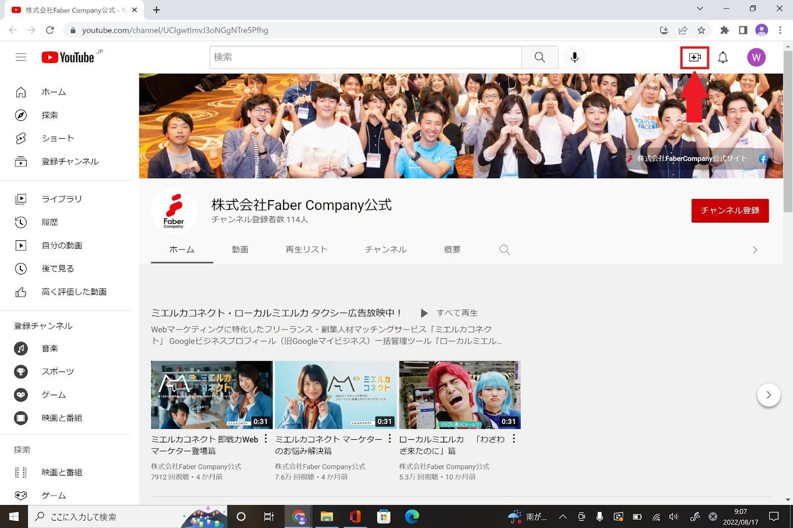Open ミエルカコネクト・ローカルミエルカ section title
The width and height of the screenshot is (793, 528).
(276, 313)
